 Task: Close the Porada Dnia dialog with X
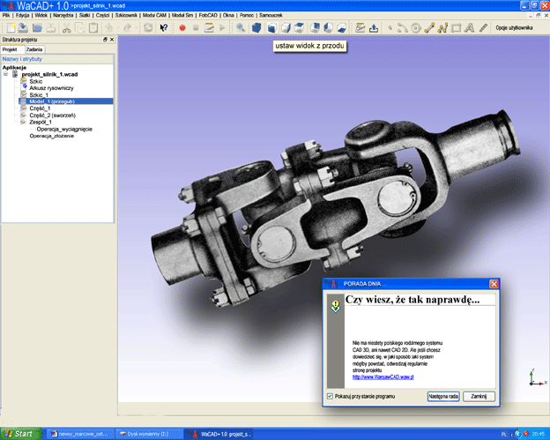coord(494,284)
